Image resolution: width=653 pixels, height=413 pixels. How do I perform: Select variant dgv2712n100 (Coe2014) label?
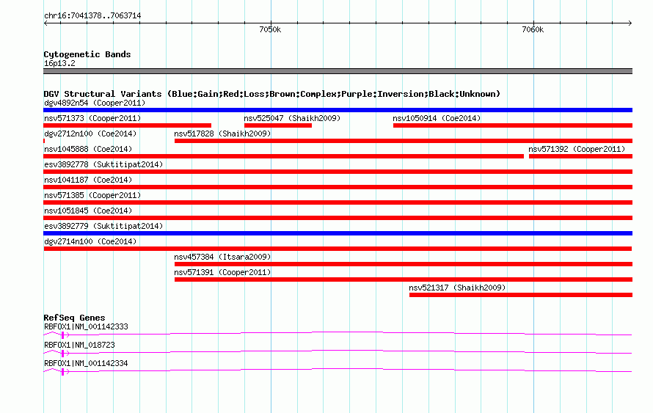point(90,134)
